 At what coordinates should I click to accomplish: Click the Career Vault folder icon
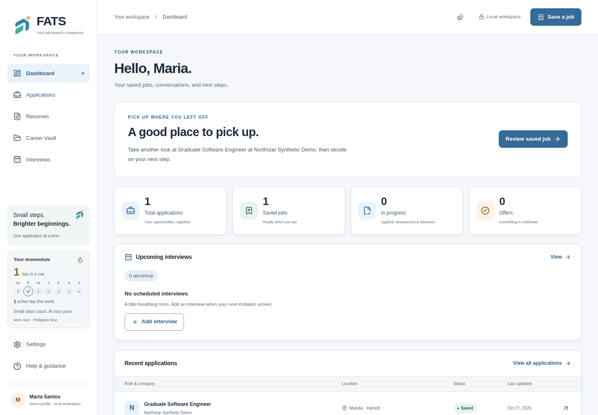coord(17,138)
